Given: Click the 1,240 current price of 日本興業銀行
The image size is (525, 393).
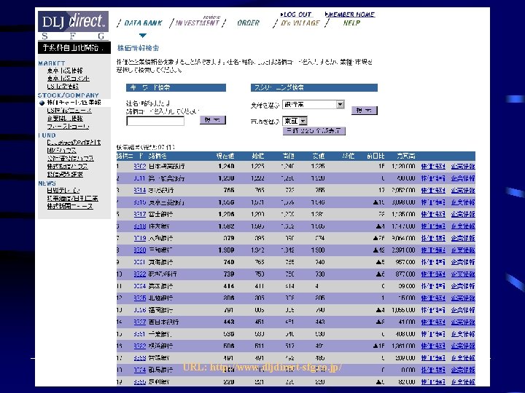Looking at the screenshot, I should [226, 166].
